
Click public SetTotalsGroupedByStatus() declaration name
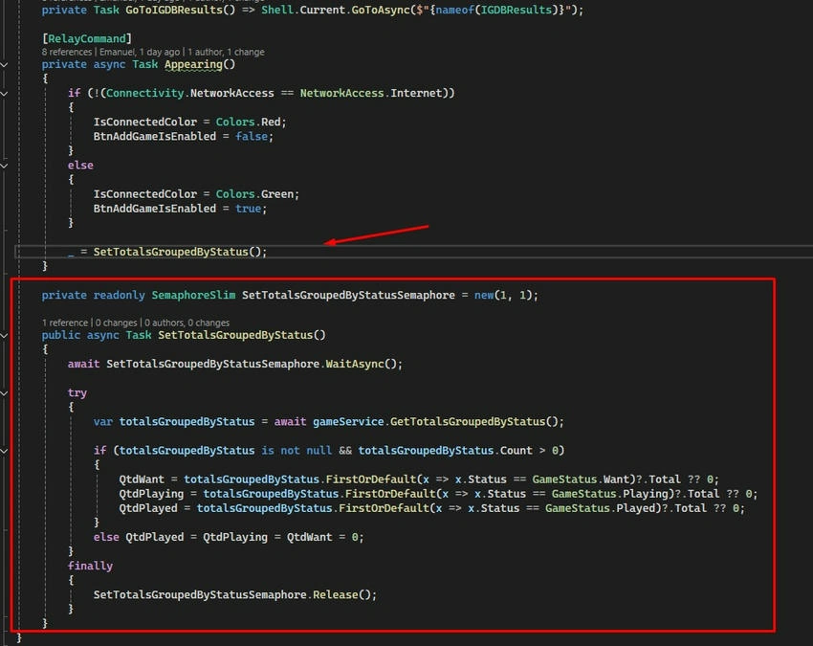click(235, 335)
